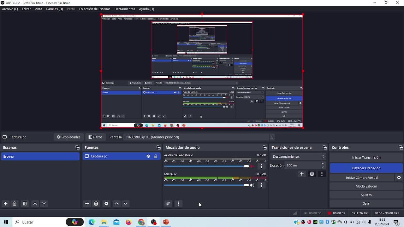Open source properties gear in Fuentes panel
The width and height of the screenshot is (404, 227).
pos(106,204)
